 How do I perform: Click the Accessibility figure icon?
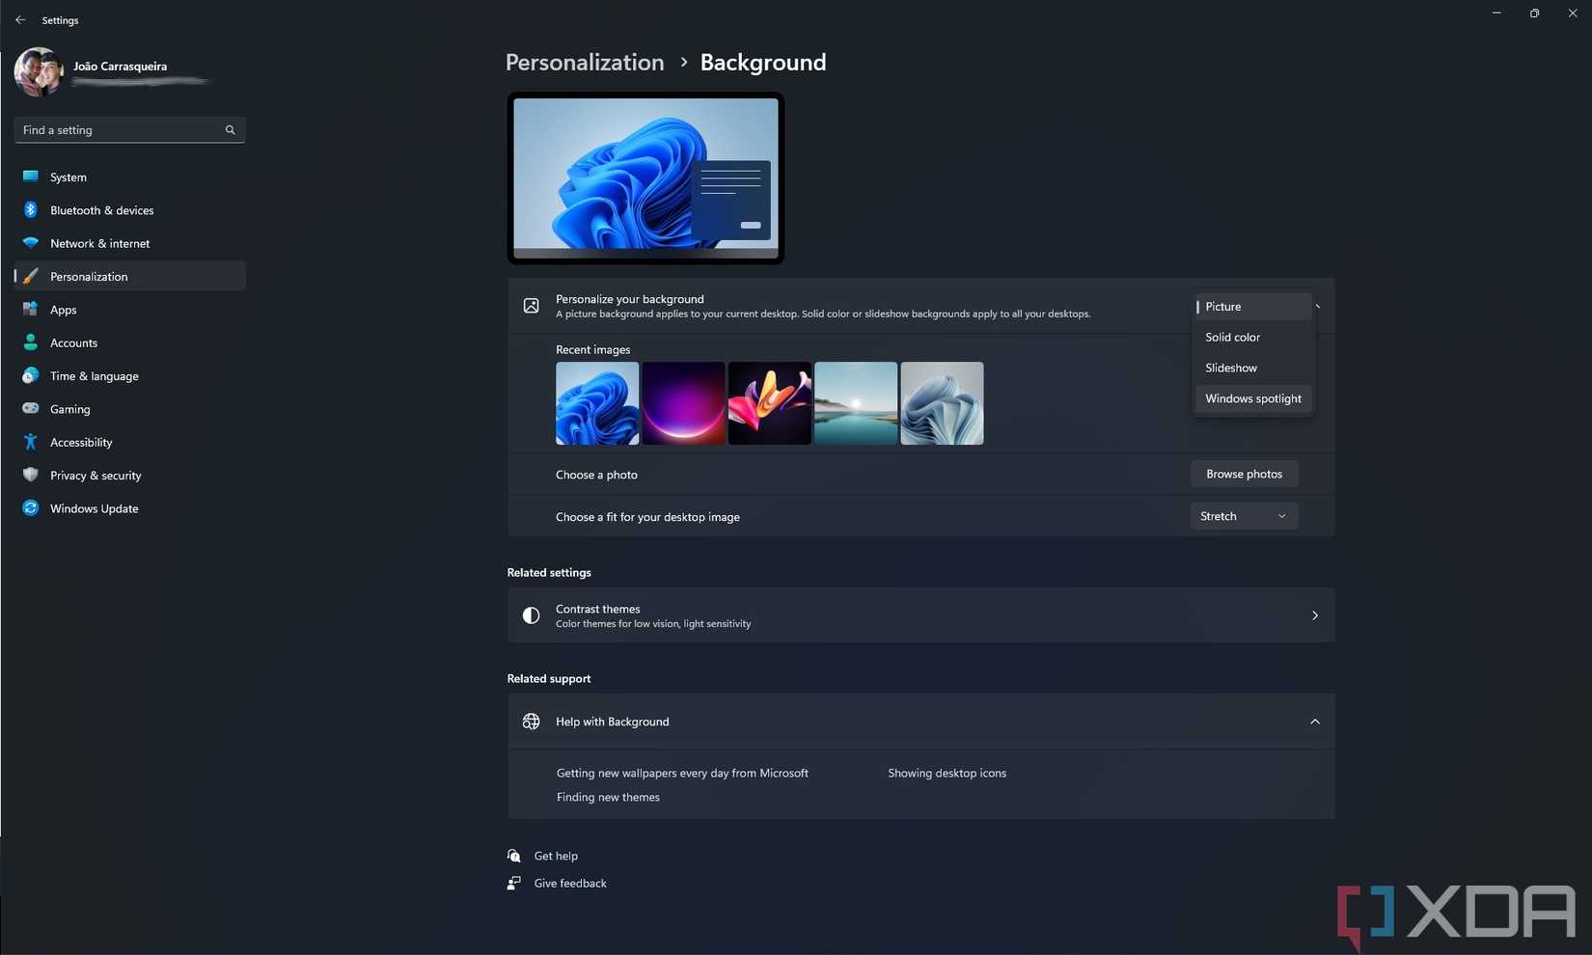pyautogui.click(x=31, y=442)
